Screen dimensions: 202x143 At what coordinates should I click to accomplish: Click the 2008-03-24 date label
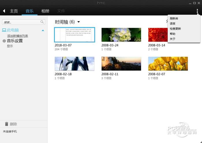tap(110, 45)
